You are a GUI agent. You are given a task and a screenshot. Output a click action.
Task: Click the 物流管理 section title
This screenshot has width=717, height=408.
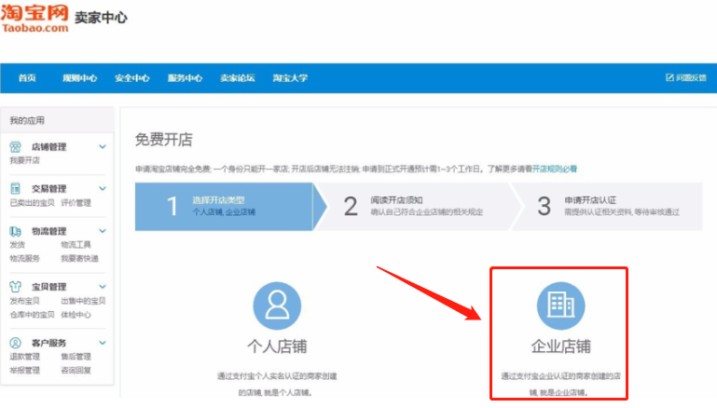pos(48,231)
